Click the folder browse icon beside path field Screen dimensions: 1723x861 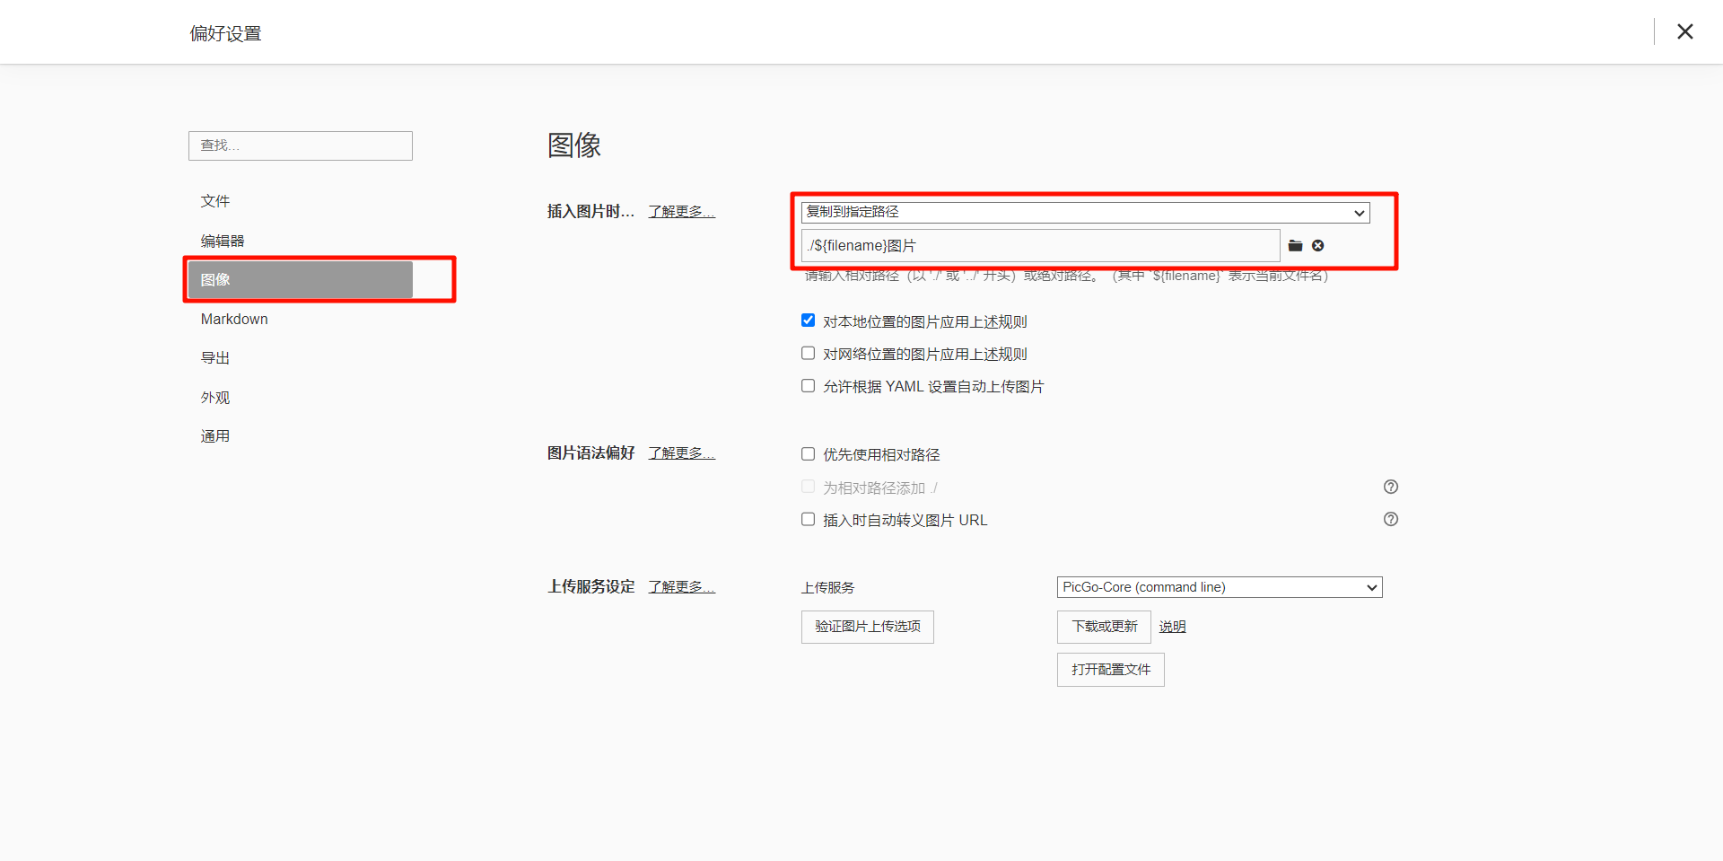(1295, 246)
